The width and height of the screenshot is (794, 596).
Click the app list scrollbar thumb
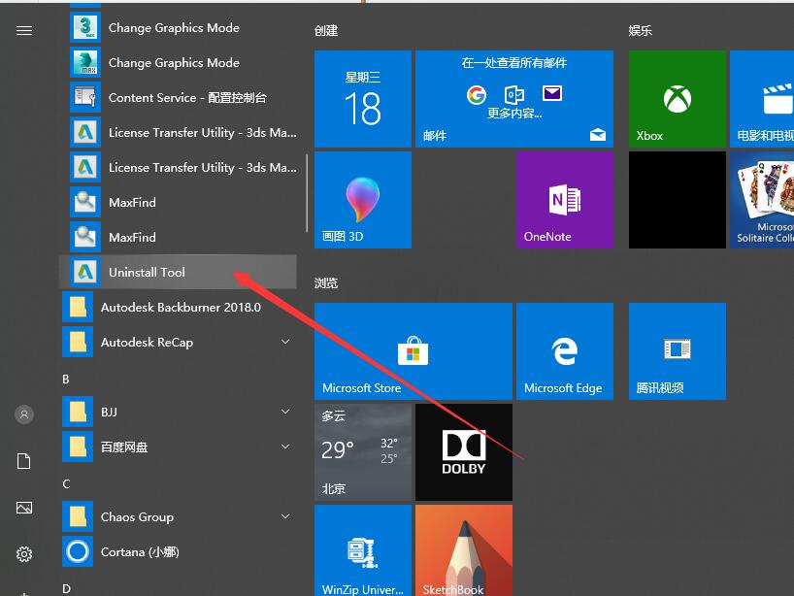click(307, 193)
